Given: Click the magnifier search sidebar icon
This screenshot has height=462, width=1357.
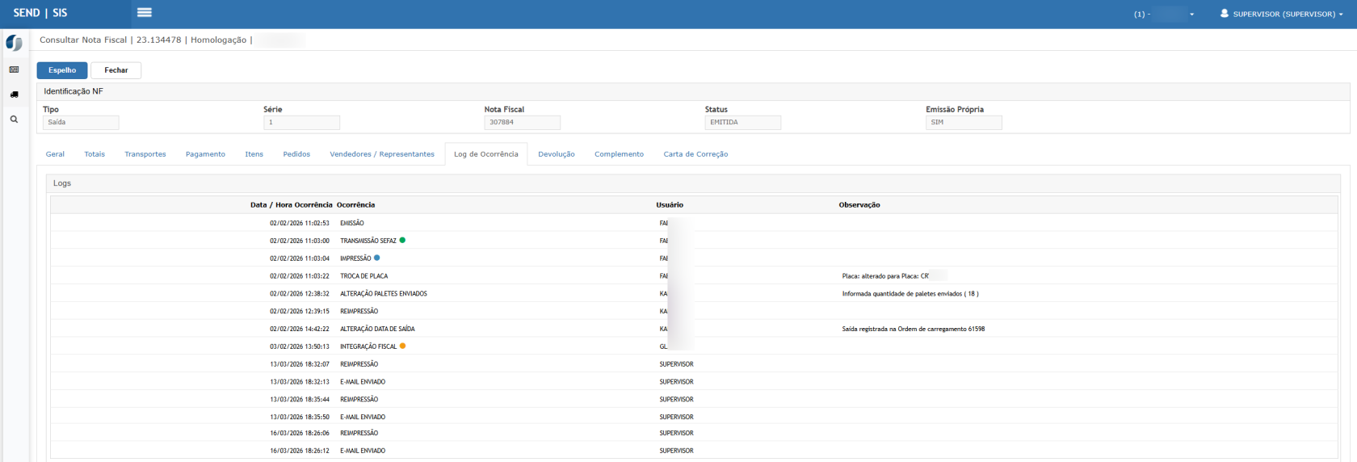Looking at the screenshot, I should pyautogui.click(x=14, y=120).
